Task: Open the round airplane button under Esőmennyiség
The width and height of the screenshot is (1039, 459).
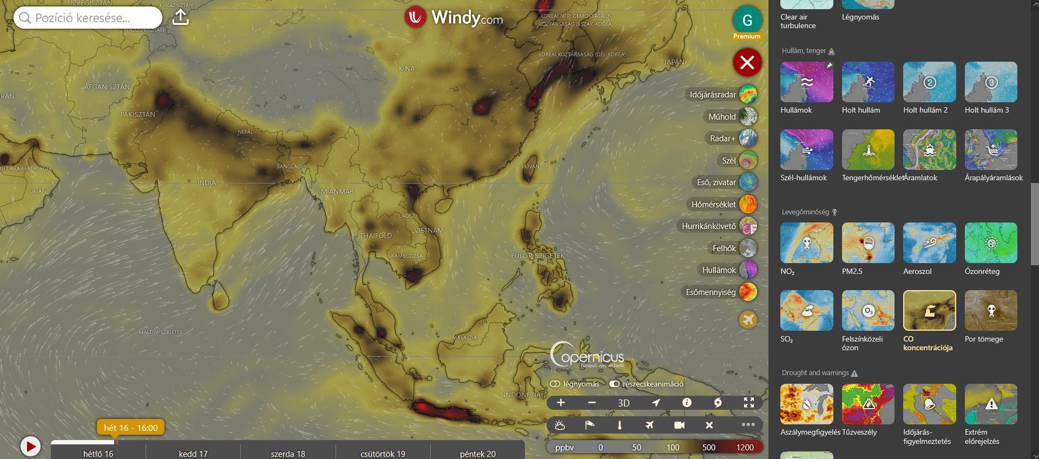Action: coord(748,320)
